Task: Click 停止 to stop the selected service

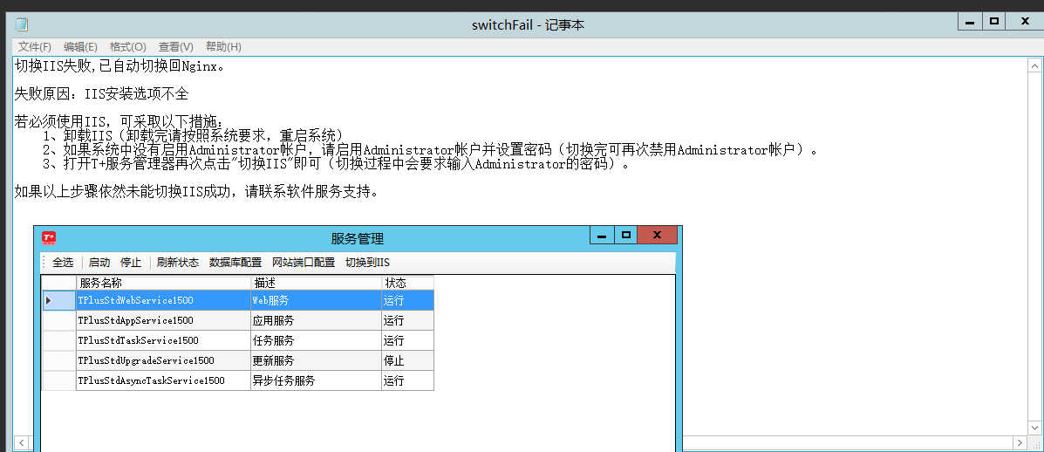Action: coord(131,263)
